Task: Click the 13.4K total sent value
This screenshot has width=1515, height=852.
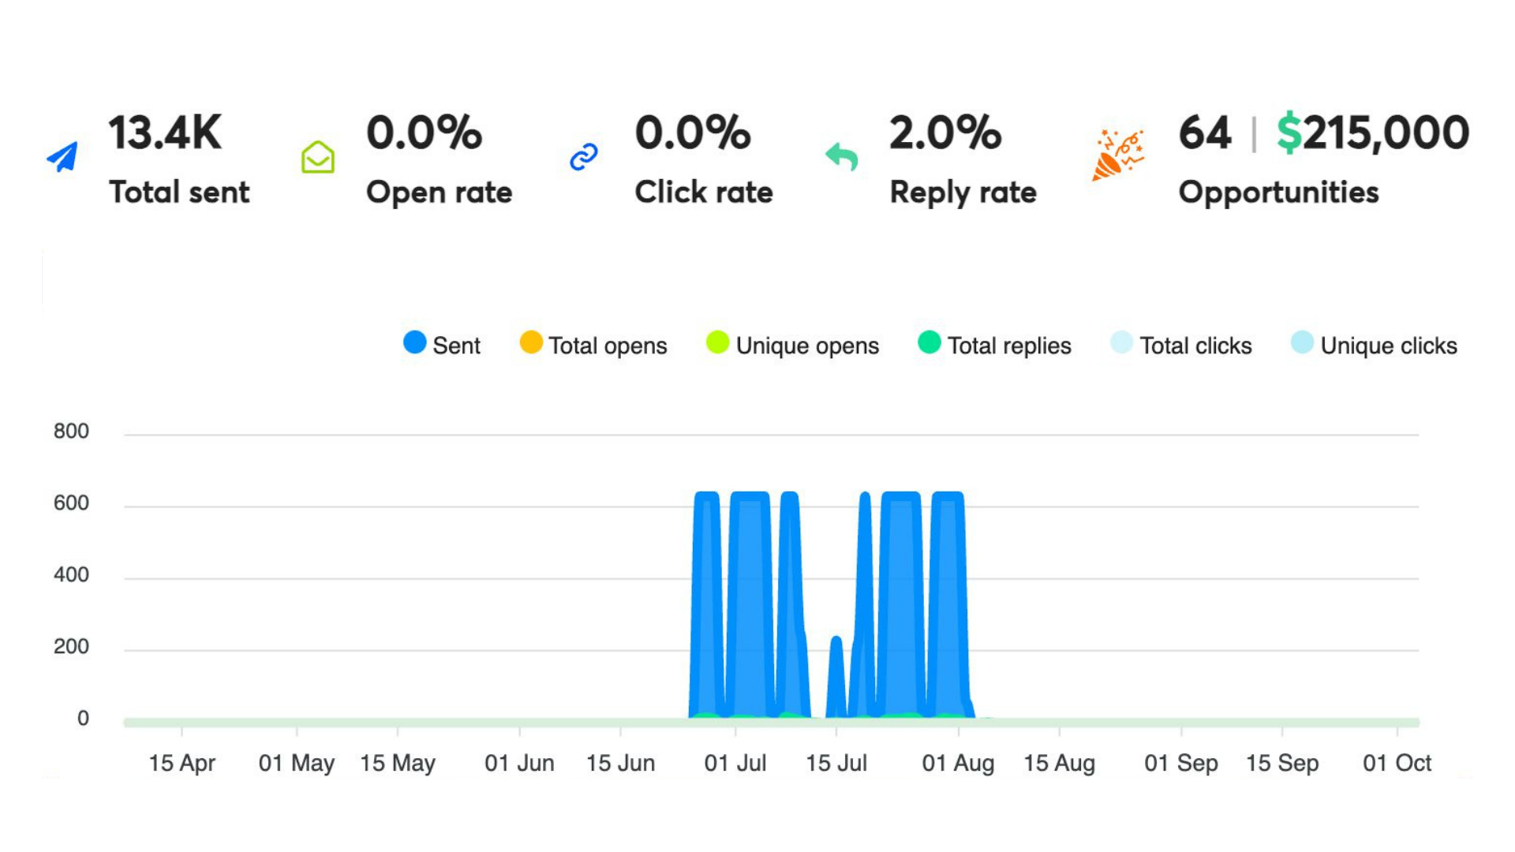Action: tap(165, 133)
